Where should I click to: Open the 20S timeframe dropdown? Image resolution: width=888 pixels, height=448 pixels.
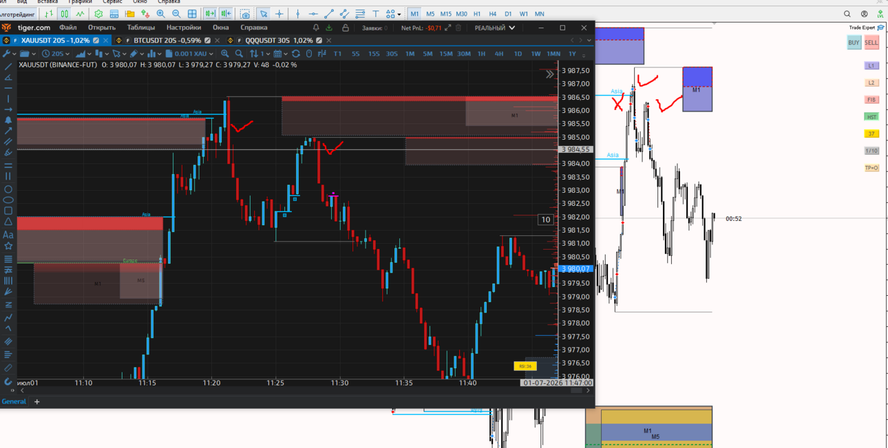56,54
